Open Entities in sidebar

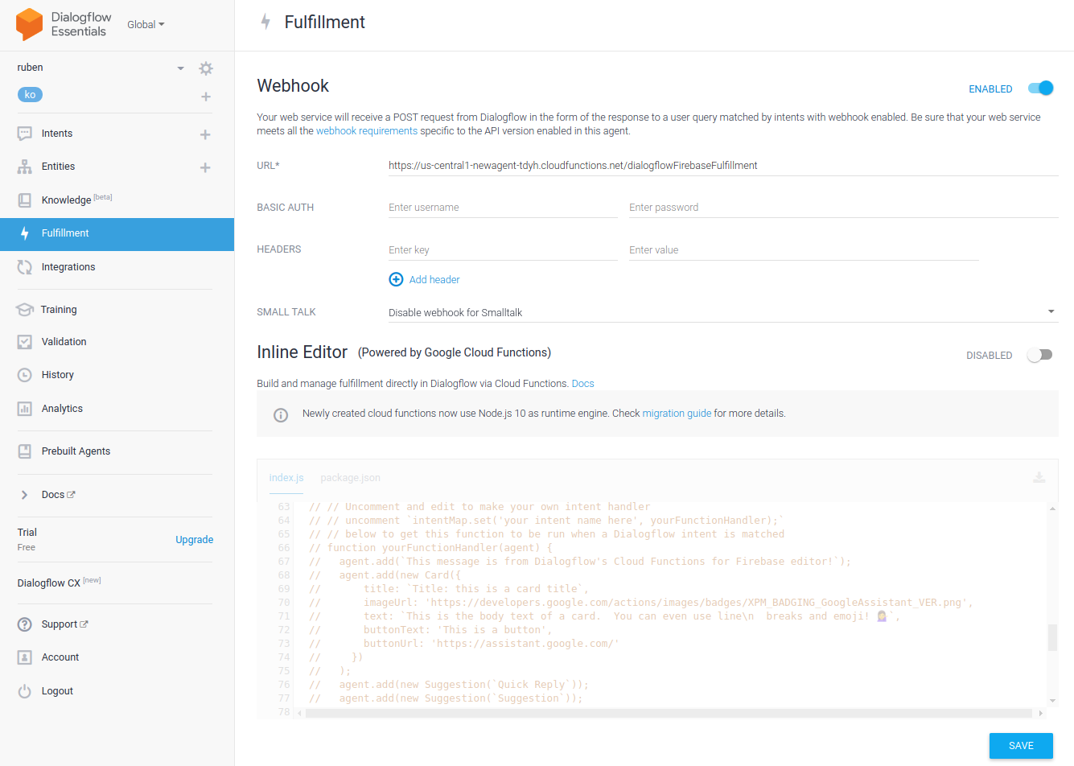click(x=58, y=167)
